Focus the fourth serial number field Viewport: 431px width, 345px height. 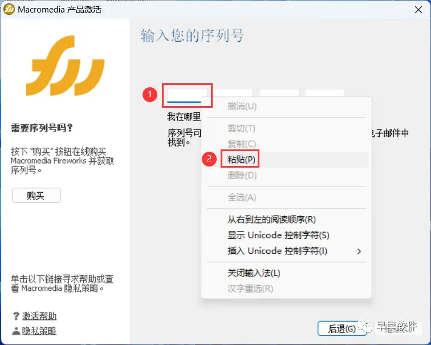325,93
